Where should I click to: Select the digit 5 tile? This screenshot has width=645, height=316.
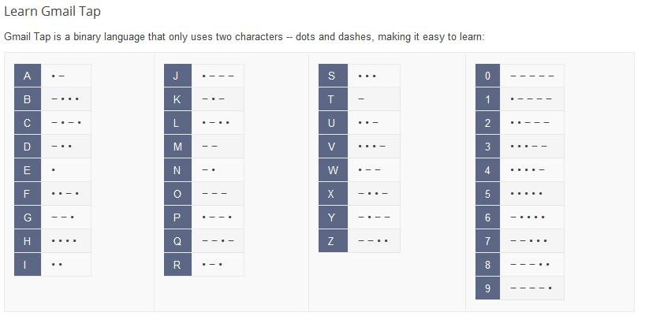[x=488, y=194]
